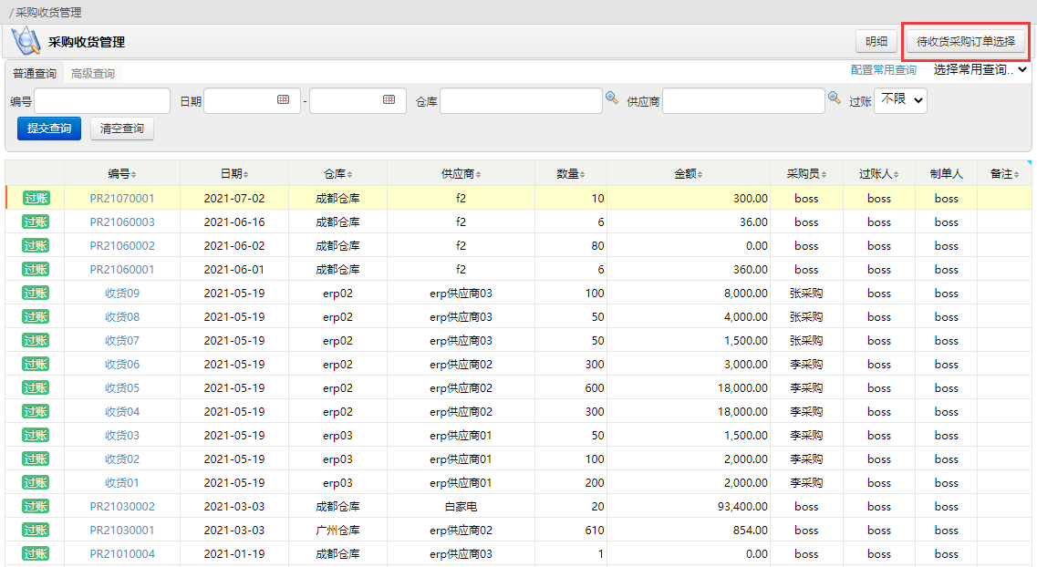Select the 4,000.00 amount cell

(x=689, y=317)
